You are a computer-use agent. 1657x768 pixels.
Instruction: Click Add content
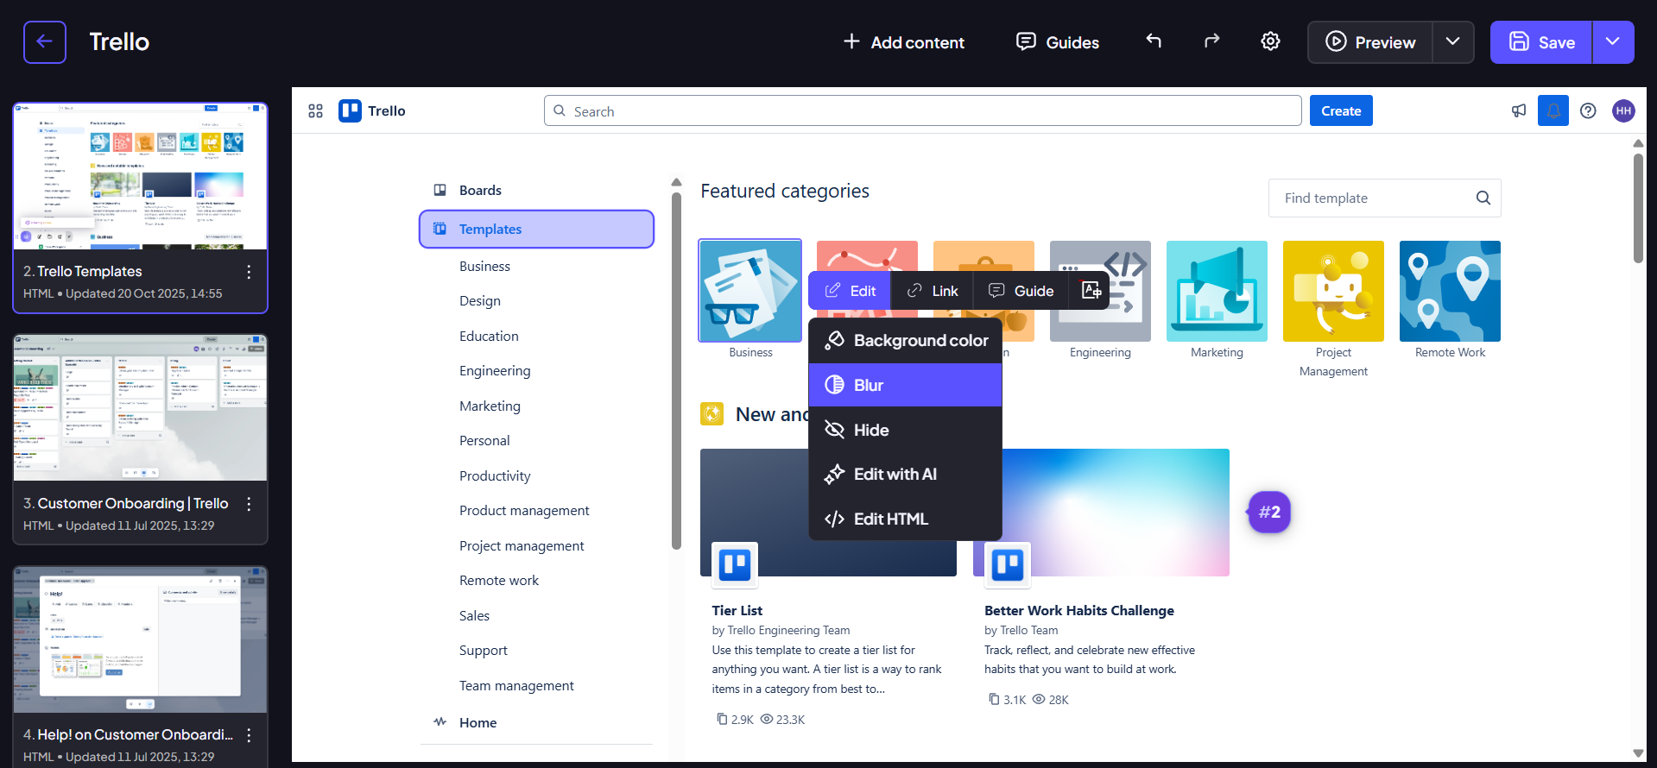tap(904, 42)
